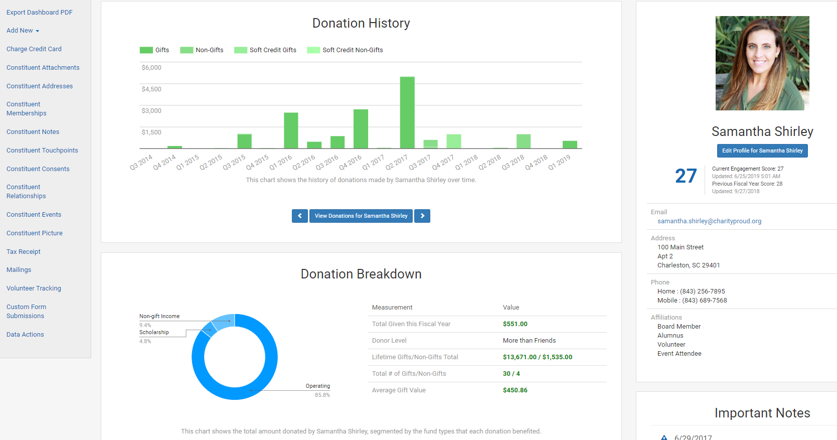Open Charge Credit Card page
The width and height of the screenshot is (837, 440).
coord(34,49)
